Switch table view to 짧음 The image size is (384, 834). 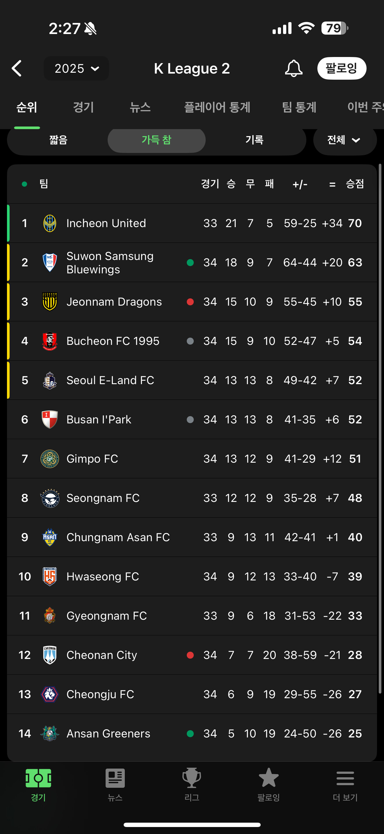58,140
